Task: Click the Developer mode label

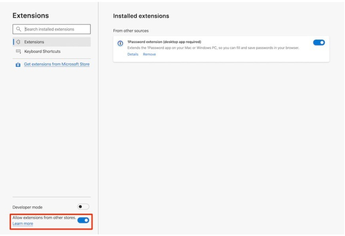Action: coord(27,207)
